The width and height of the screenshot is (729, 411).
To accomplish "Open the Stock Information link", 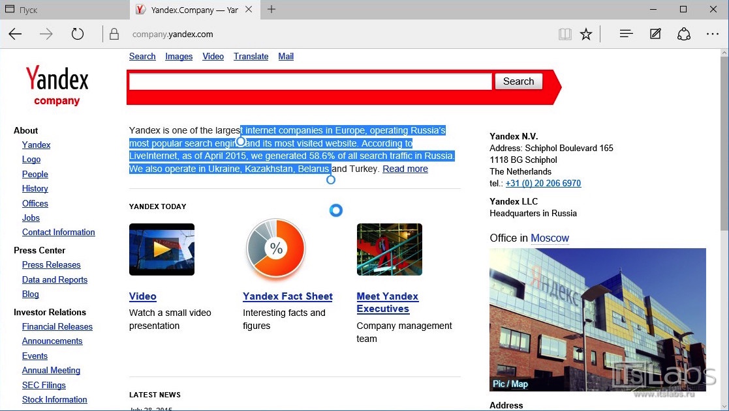I will (x=54, y=400).
